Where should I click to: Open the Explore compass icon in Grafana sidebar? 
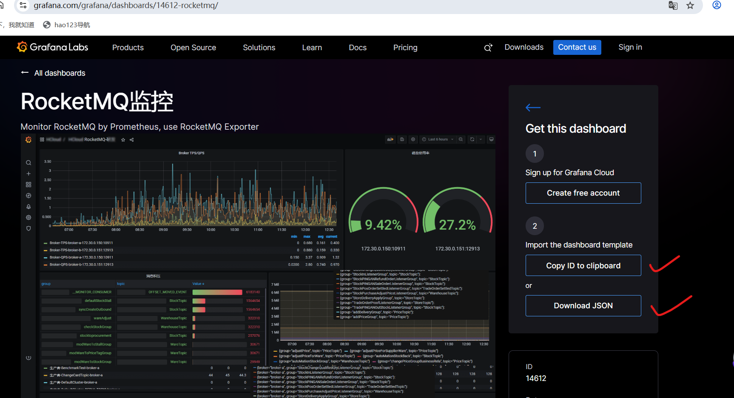(28, 196)
